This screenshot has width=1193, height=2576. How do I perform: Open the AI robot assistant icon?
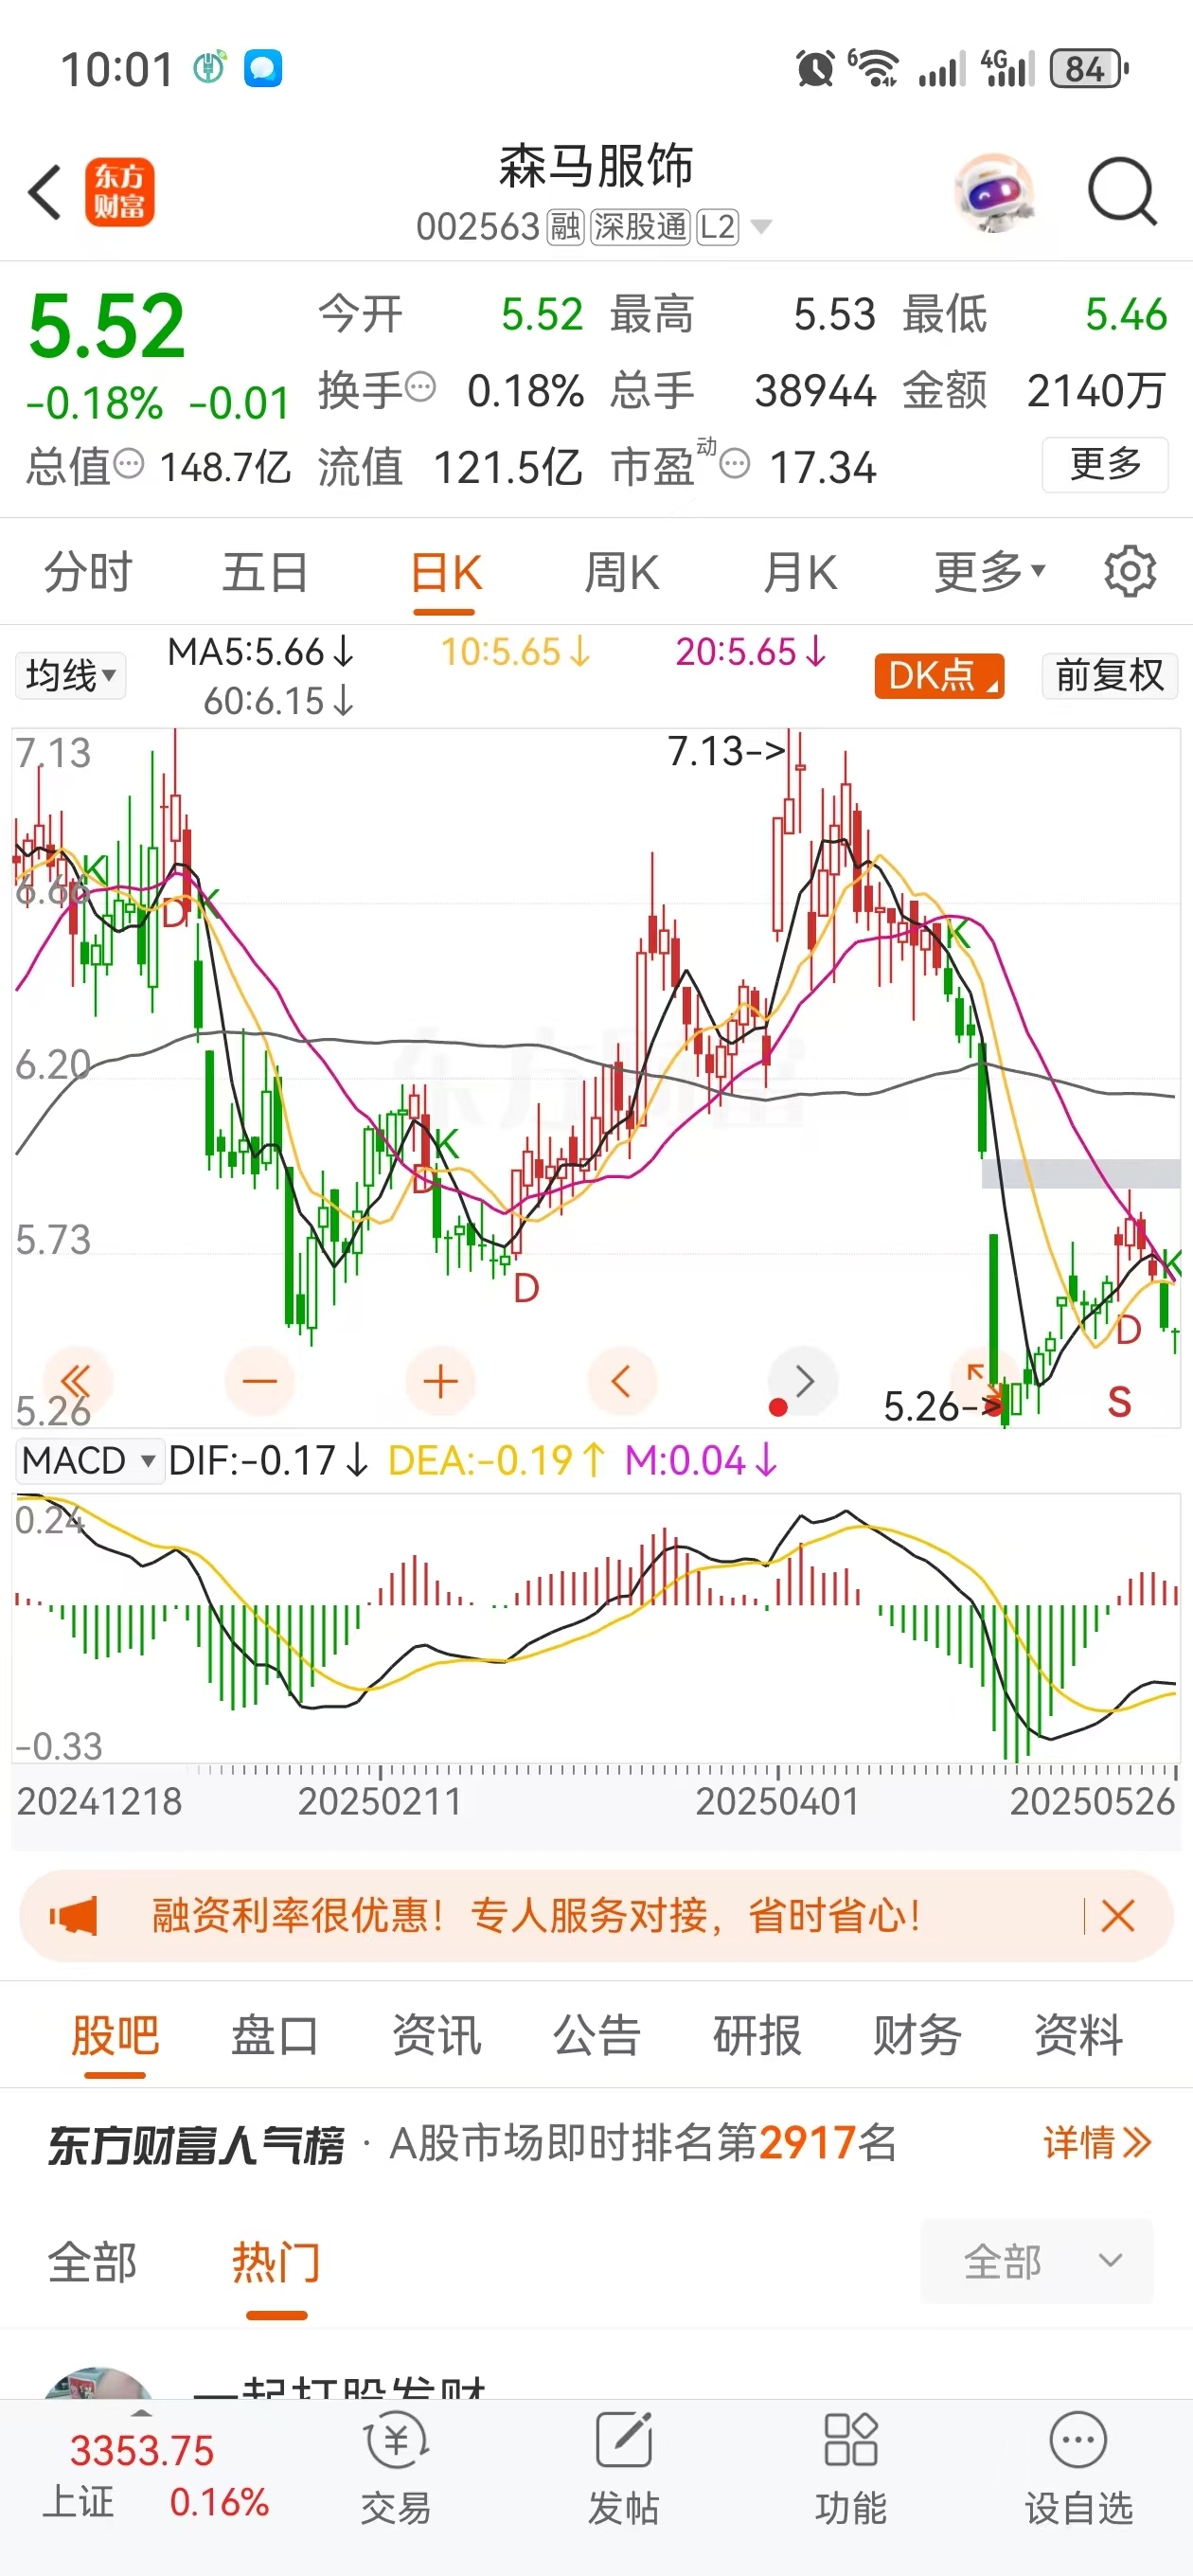tap(993, 192)
